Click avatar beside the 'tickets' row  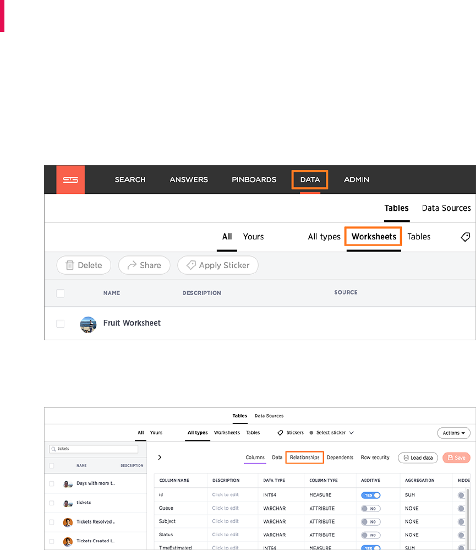pos(68,503)
